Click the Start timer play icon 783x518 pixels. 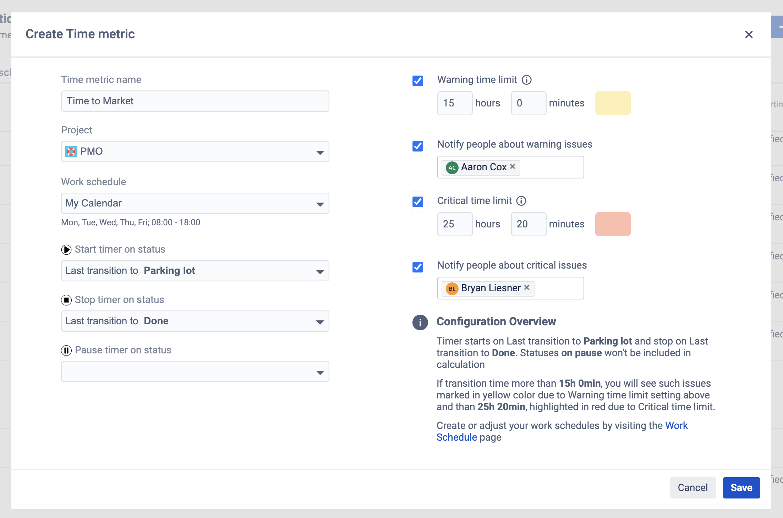click(x=66, y=250)
